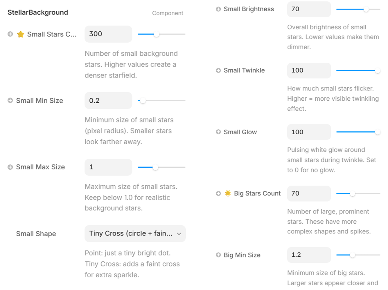Click plus icon beside Big Stars Count
The image size is (388, 290).
pyautogui.click(x=218, y=193)
